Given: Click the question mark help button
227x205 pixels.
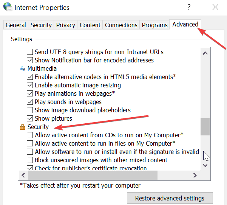Looking at the screenshot, I should point(189,7).
